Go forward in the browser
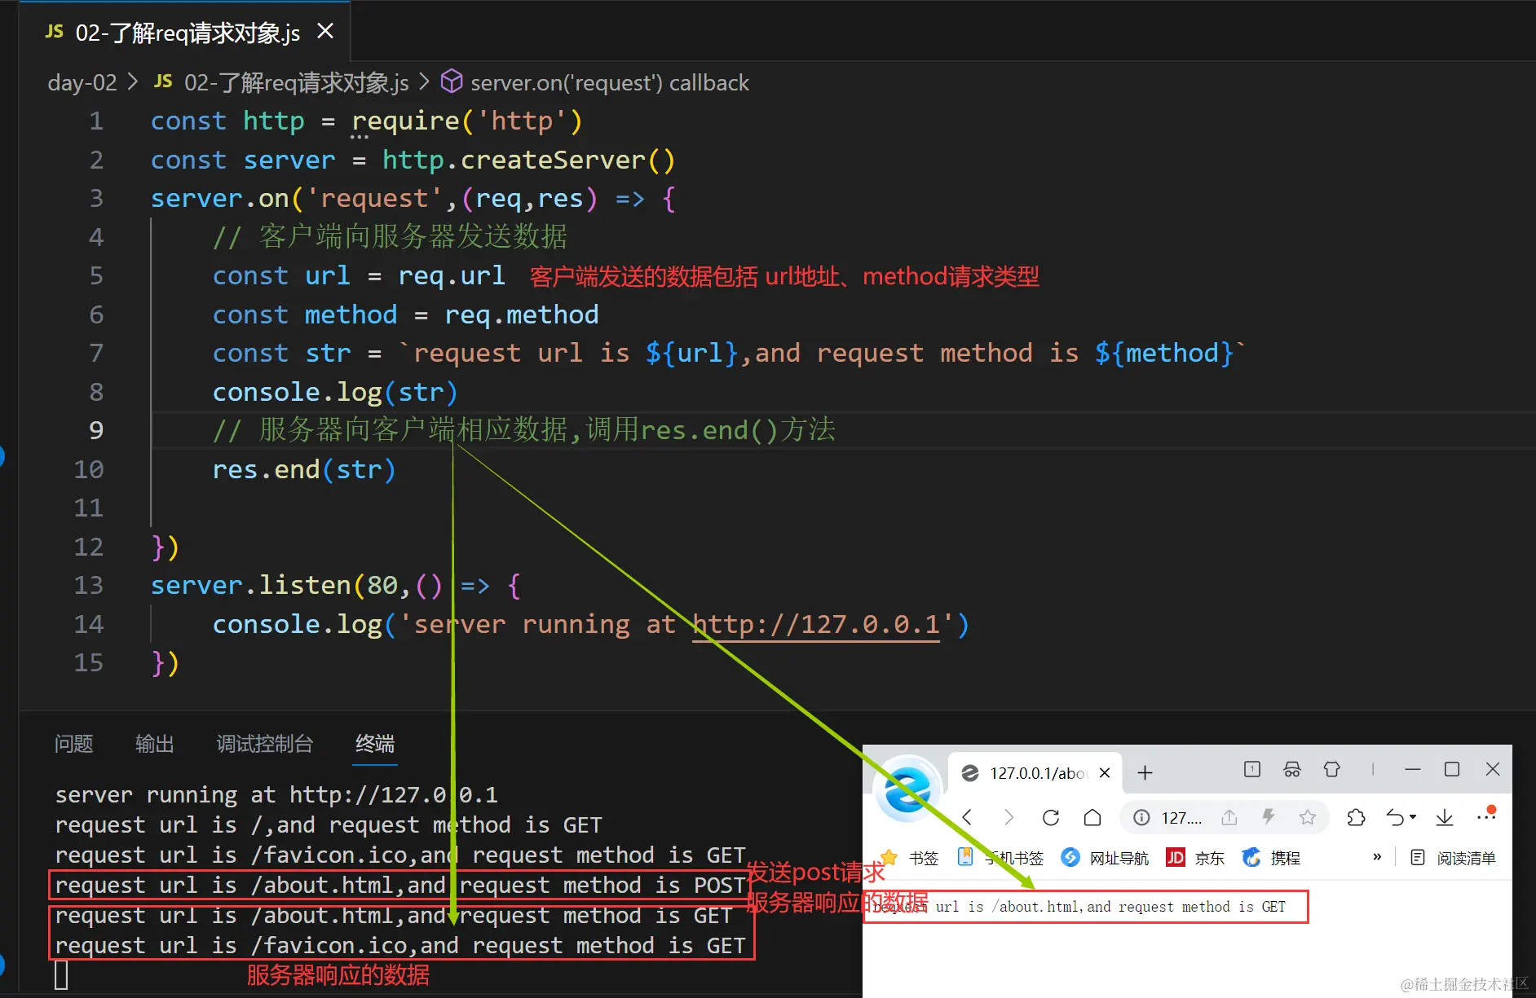The width and height of the screenshot is (1536, 998). pos(1009,817)
